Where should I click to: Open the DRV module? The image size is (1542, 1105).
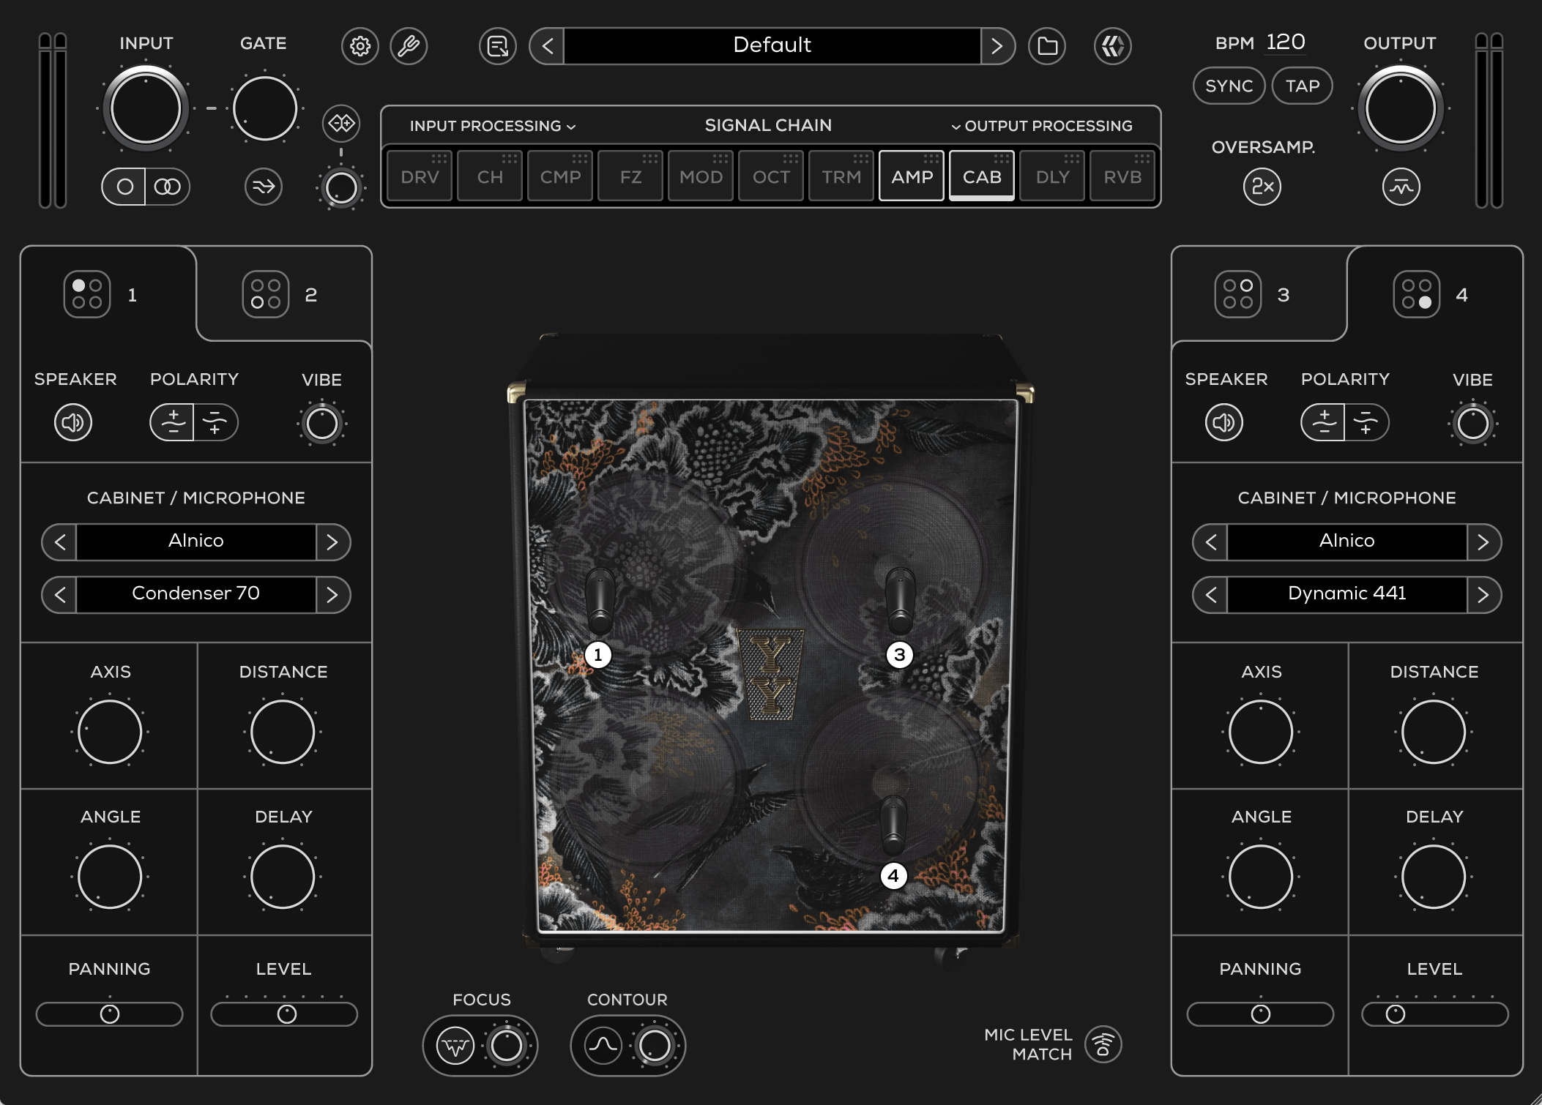click(420, 176)
